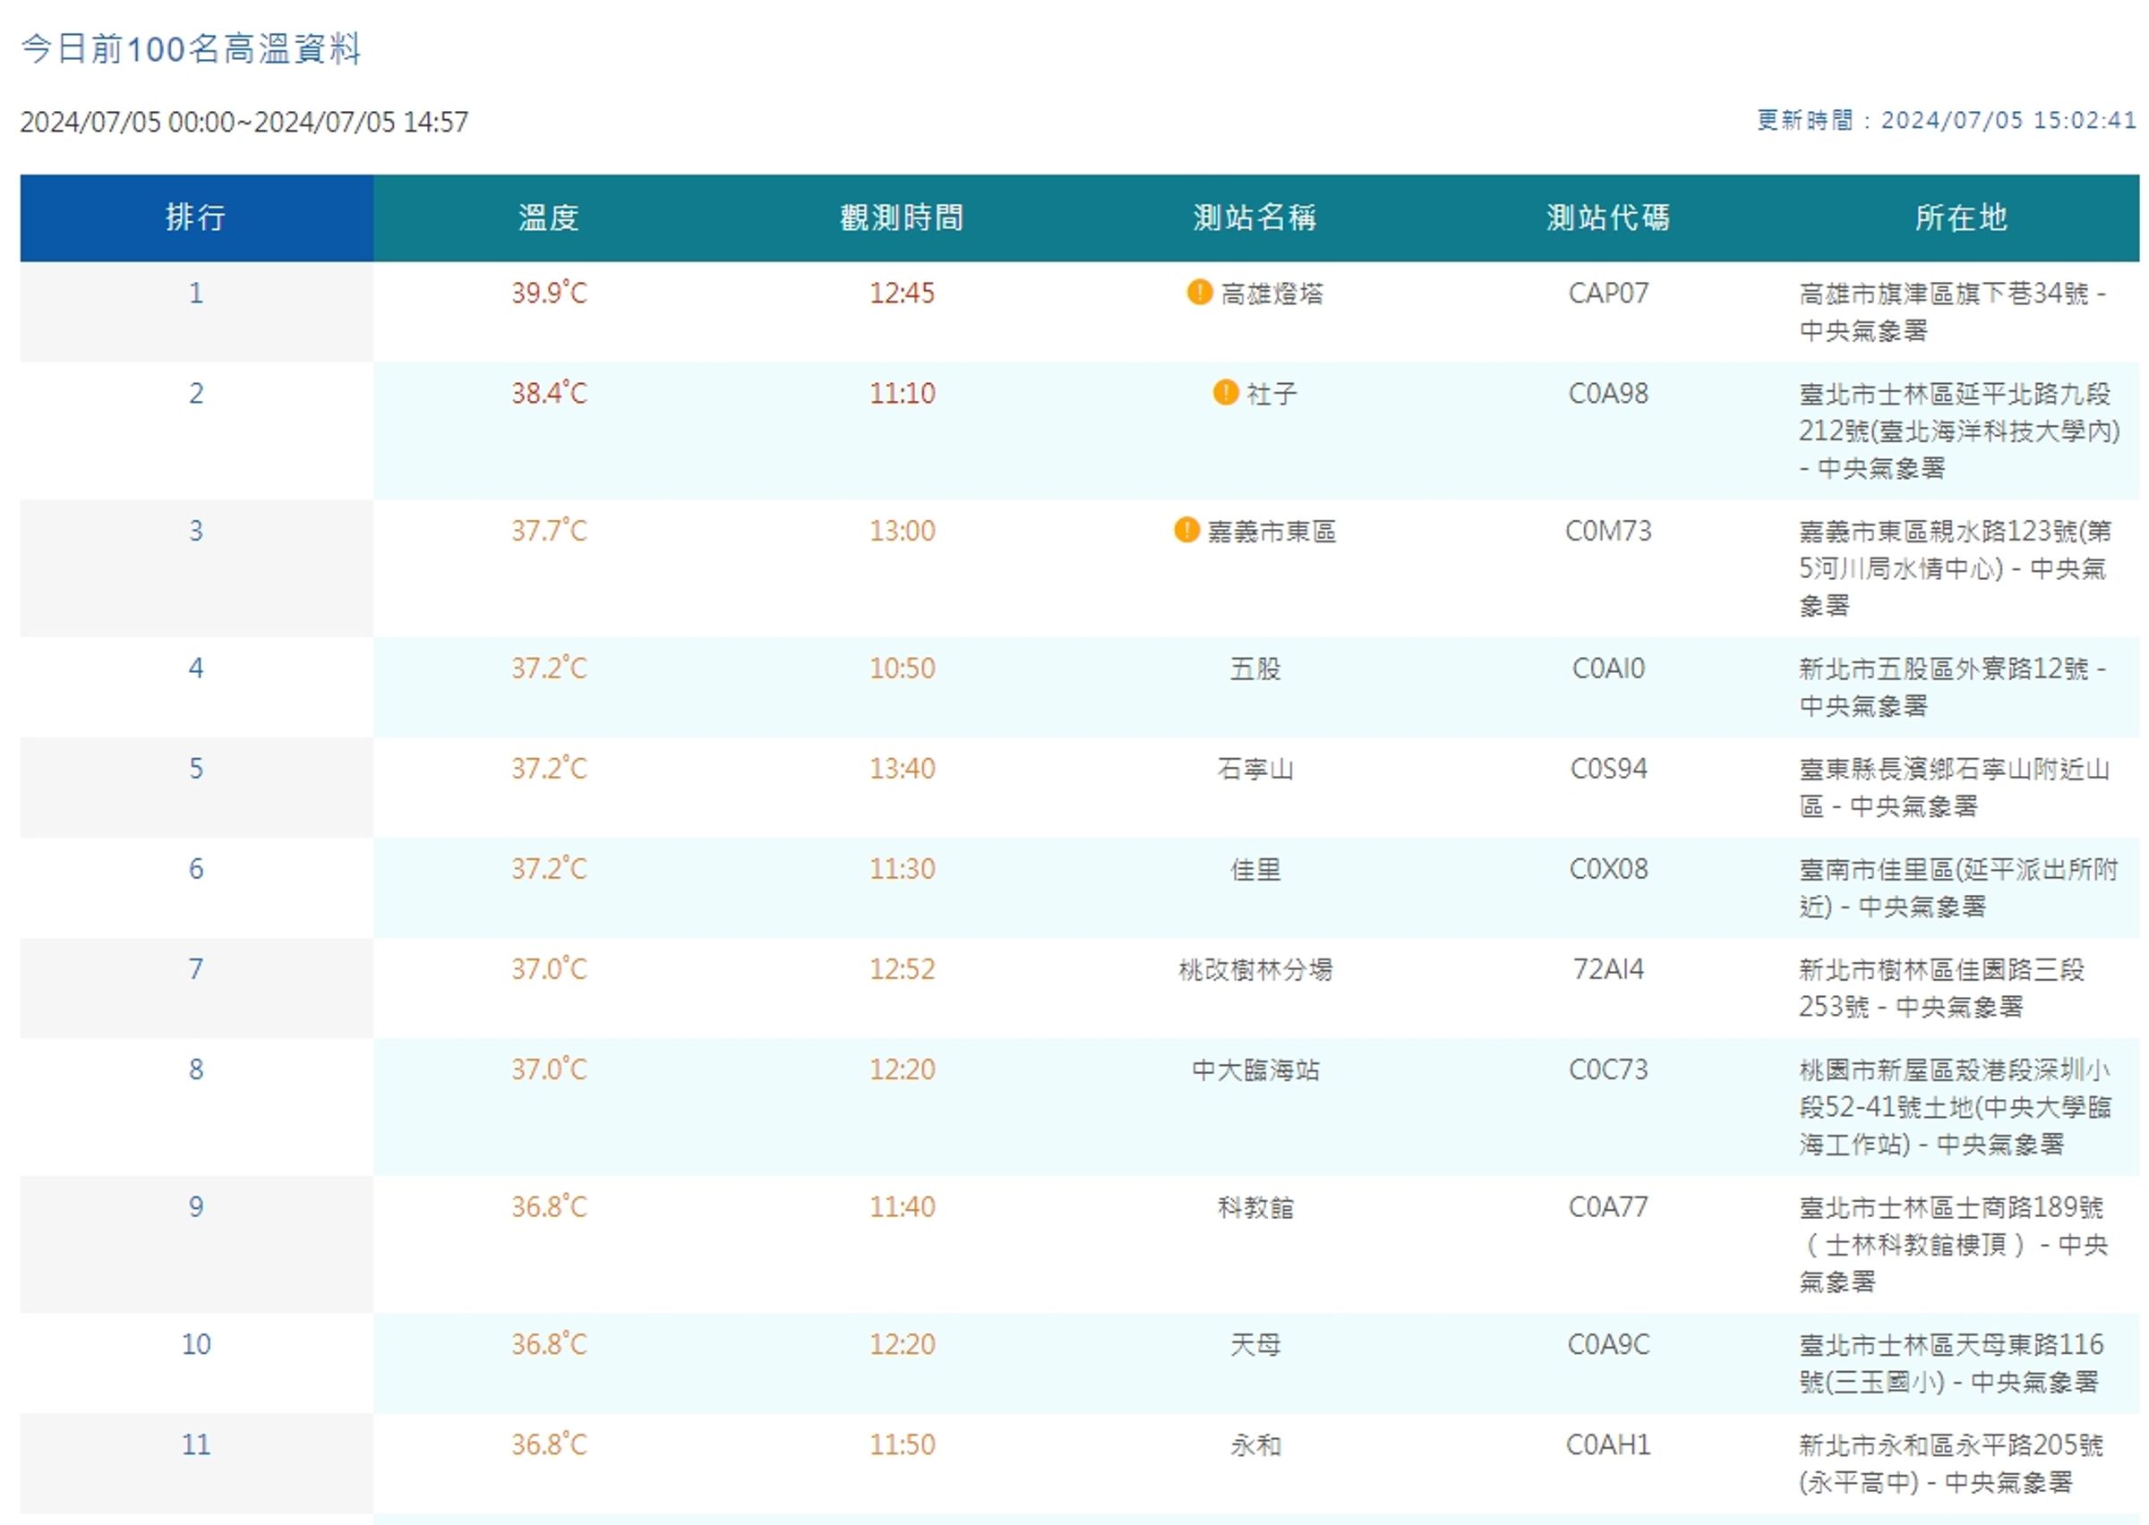The image size is (2149, 1525).
Task: Click the date range 2024/07/05 00:00~14:57
Action: pyautogui.click(x=244, y=122)
